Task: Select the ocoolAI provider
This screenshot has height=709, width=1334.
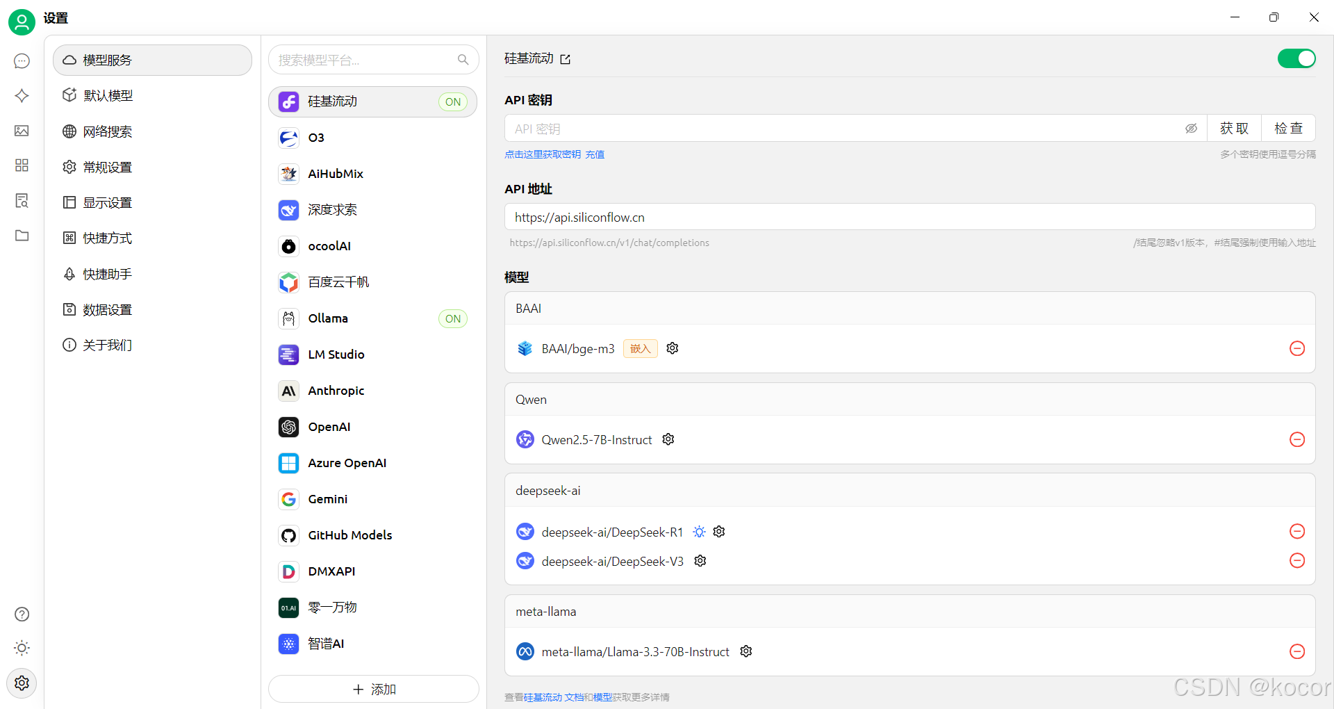Action: pyautogui.click(x=373, y=246)
